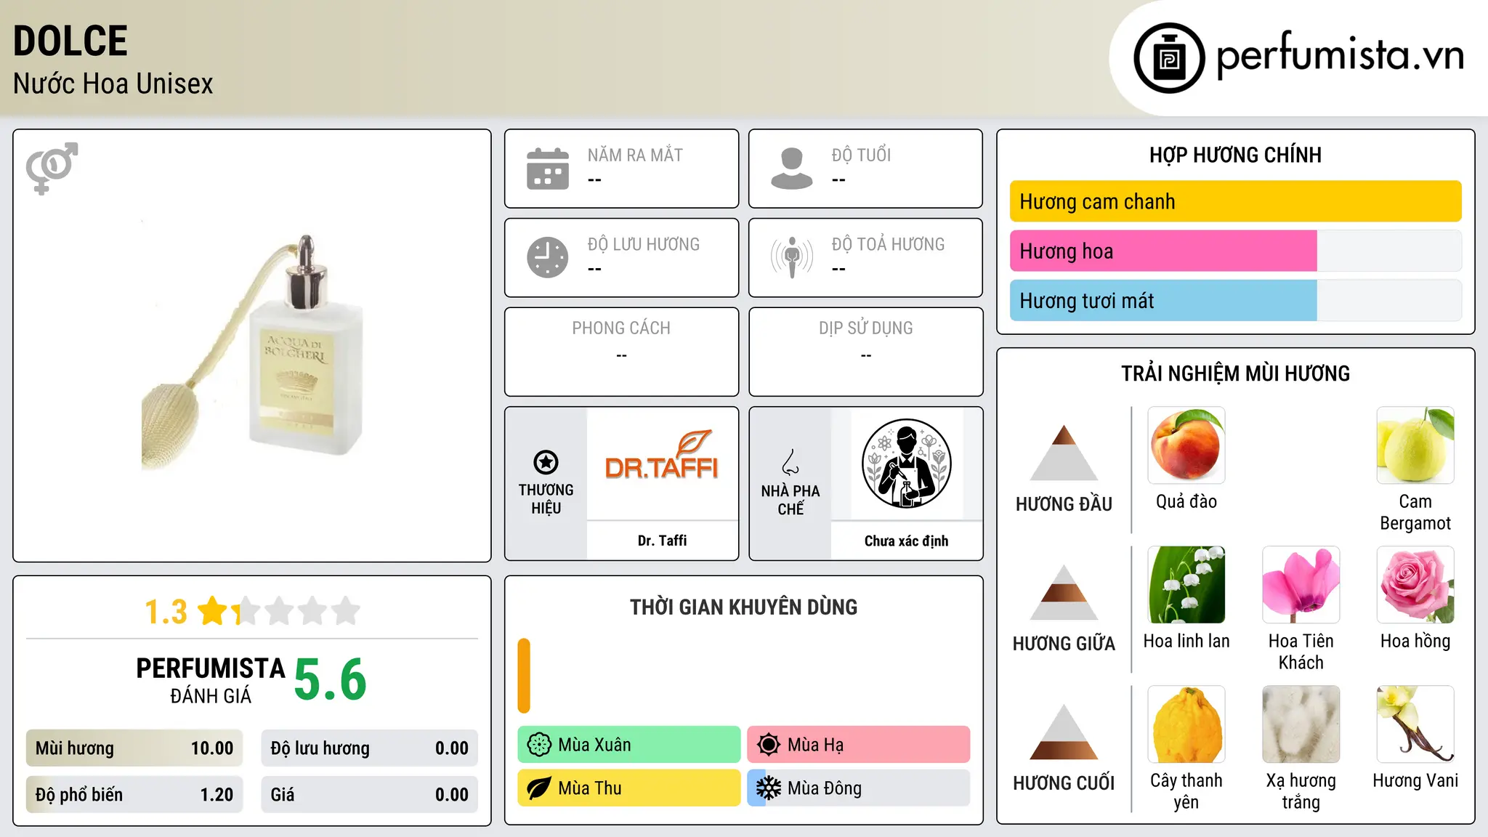
Task: Open the Hoa hồng note image
Action: click(1415, 585)
